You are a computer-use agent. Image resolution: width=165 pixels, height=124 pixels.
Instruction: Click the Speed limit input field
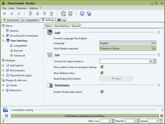point(153,121)
